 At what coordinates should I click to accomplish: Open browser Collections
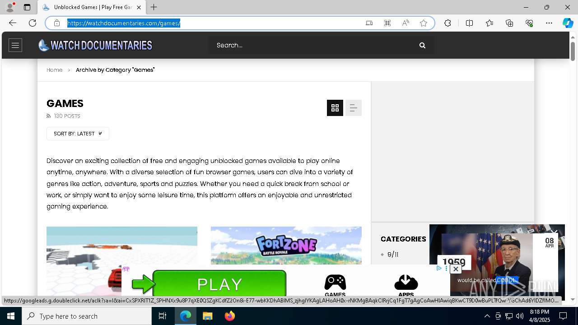point(509,23)
